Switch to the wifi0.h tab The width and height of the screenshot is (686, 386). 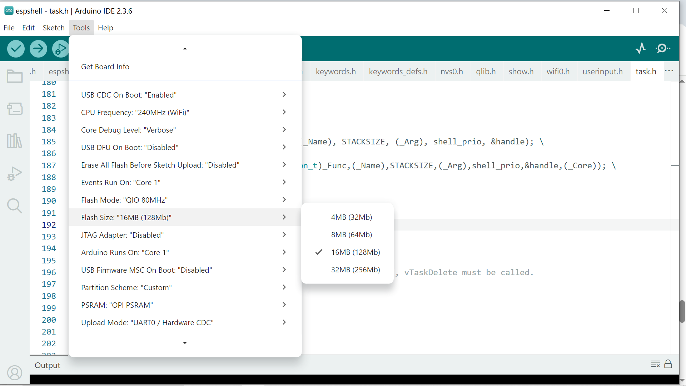558,71
